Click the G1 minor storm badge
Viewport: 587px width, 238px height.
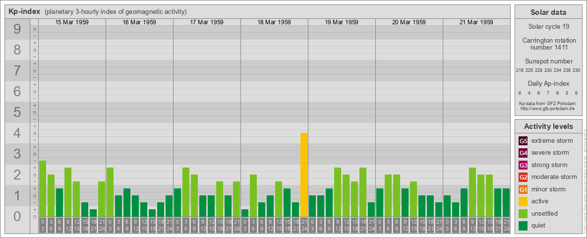coord(523,189)
